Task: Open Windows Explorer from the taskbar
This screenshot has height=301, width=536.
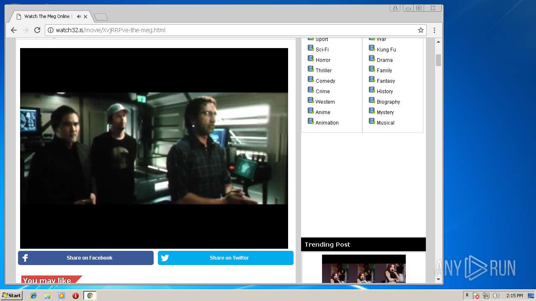Action: 47,296
